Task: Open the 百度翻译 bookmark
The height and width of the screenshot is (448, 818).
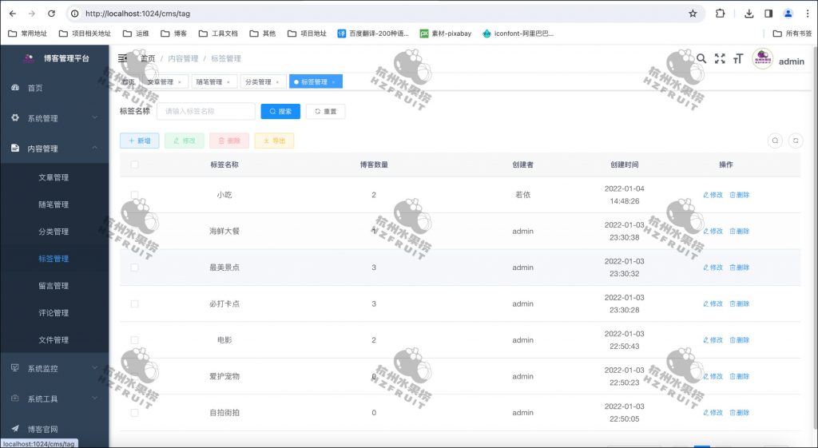Action: click(373, 34)
